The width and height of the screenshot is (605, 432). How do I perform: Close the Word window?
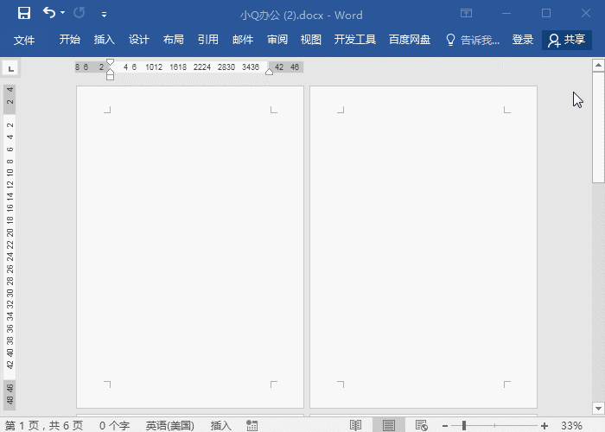click(x=586, y=14)
